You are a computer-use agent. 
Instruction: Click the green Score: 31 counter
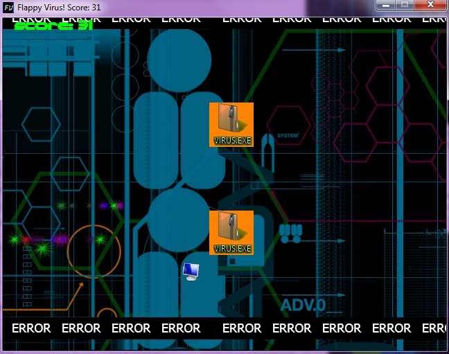pos(53,26)
